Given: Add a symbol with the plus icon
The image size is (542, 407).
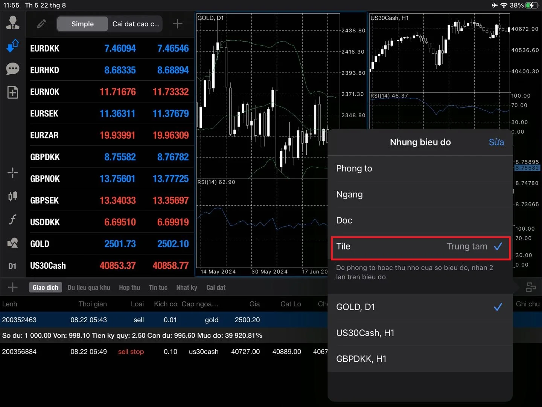Looking at the screenshot, I should [178, 24].
